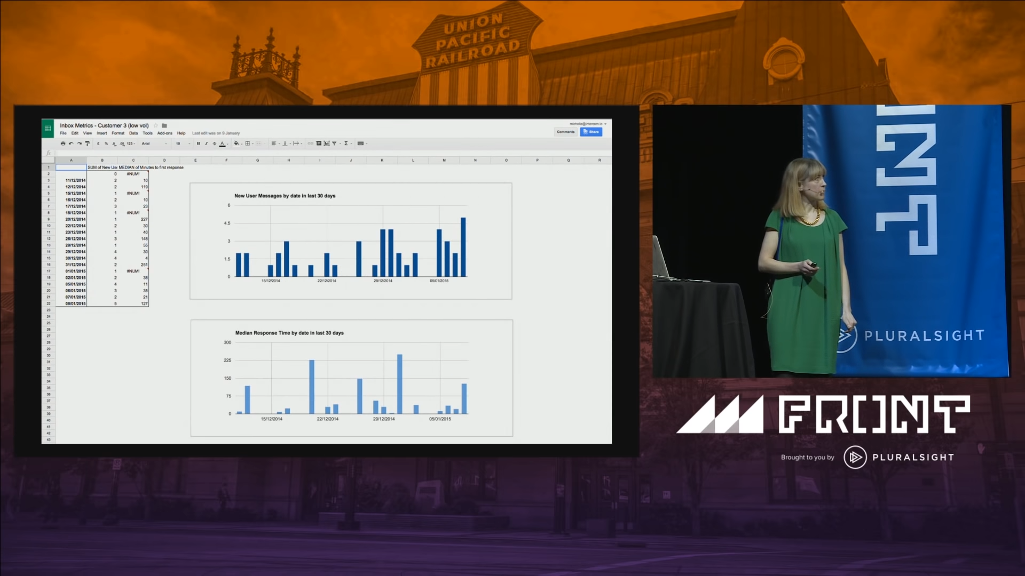The width and height of the screenshot is (1025, 576).
Task: Open vertical align options
Action: [286, 143]
